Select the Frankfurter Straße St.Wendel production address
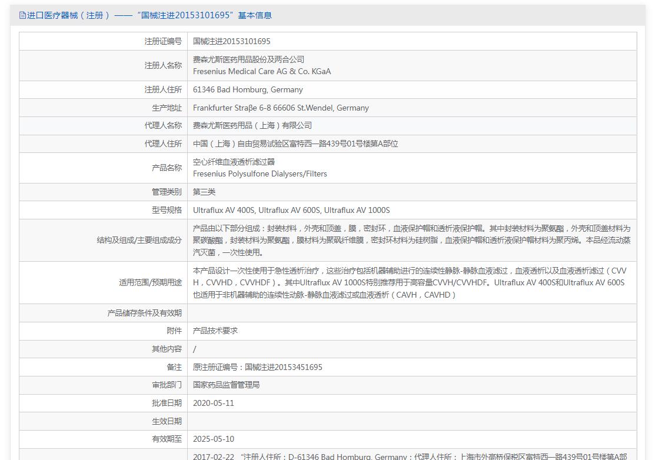The height and width of the screenshot is (460, 665). click(281, 108)
